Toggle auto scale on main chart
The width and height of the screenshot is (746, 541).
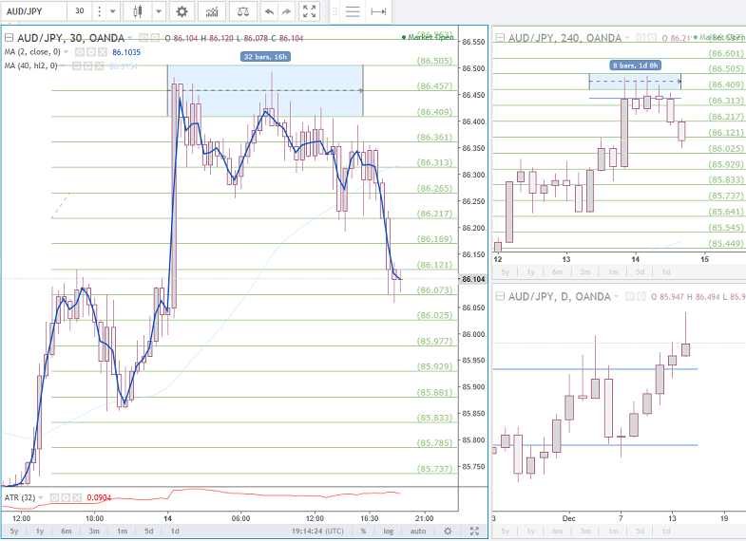tap(418, 531)
